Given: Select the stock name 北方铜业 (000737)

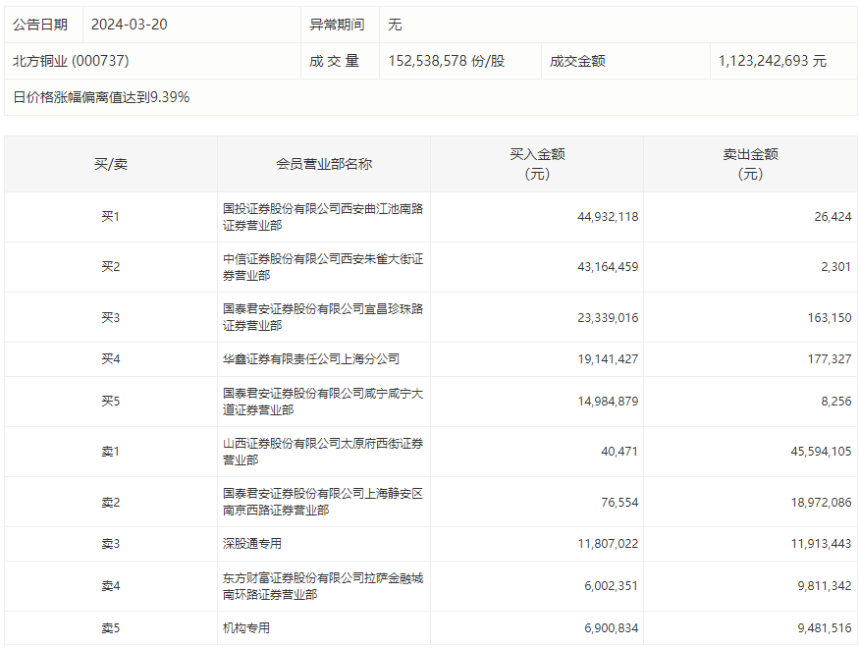Looking at the screenshot, I should 71,61.
